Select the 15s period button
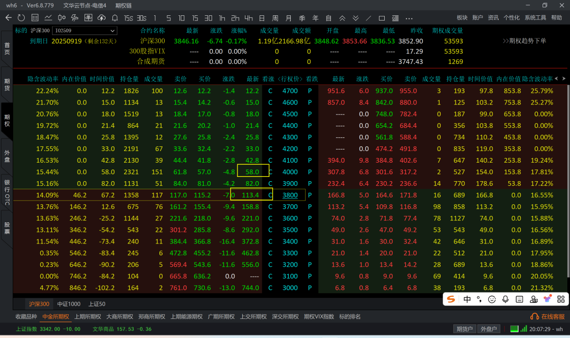The image size is (570, 338). tap(128, 18)
